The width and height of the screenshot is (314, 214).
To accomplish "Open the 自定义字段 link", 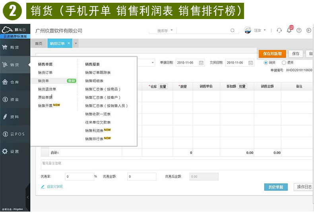I will 55,187.
